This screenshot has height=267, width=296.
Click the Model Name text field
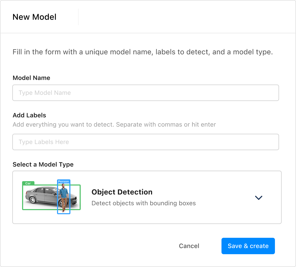point(145,93)
